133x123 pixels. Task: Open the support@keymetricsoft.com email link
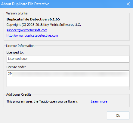pos(27,30)
